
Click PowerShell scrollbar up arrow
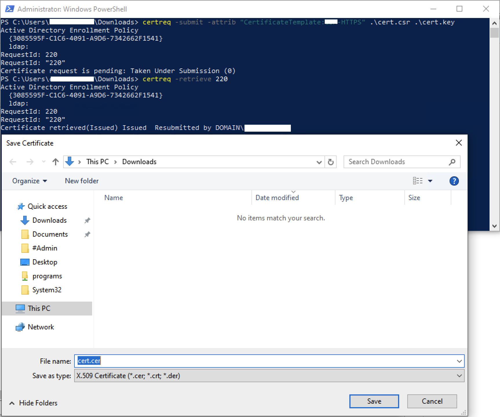pos(494,23)
